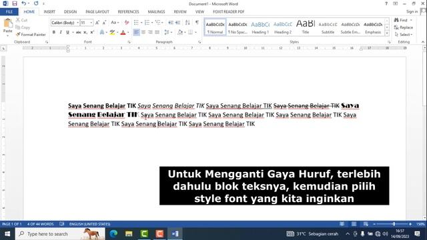
Task: Open the font name dropdown
Action: [78, 23]
